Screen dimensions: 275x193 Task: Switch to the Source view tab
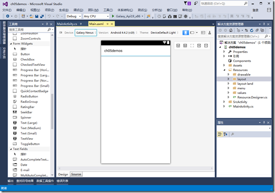(x=76, y=174)
